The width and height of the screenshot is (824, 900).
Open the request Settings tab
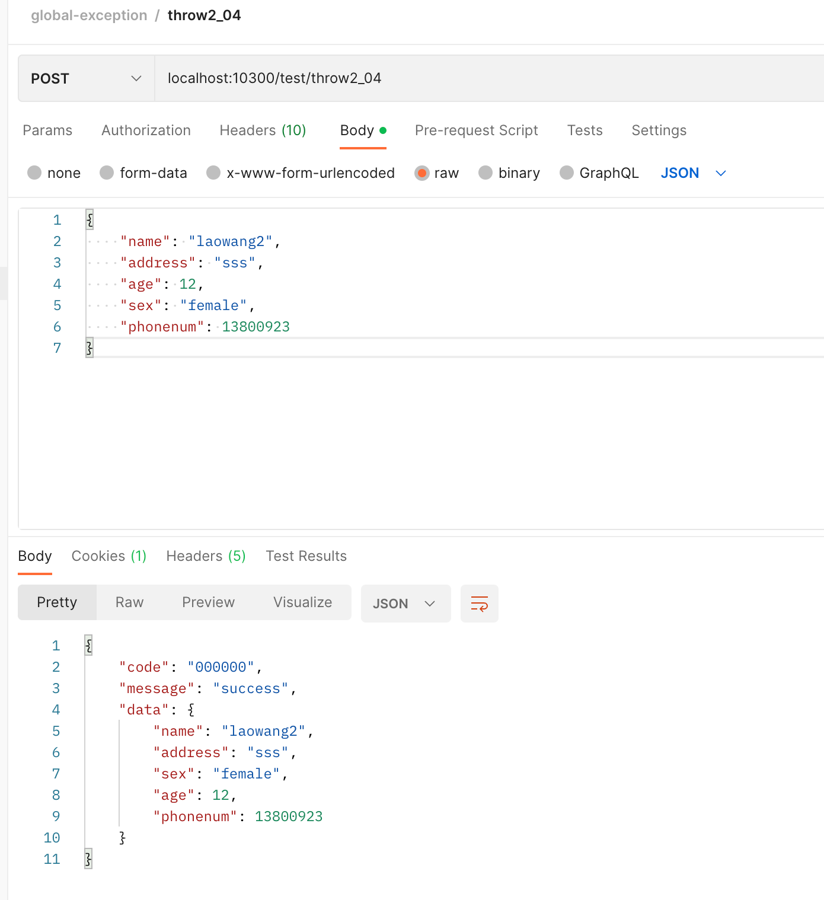[x=659, y=130]
